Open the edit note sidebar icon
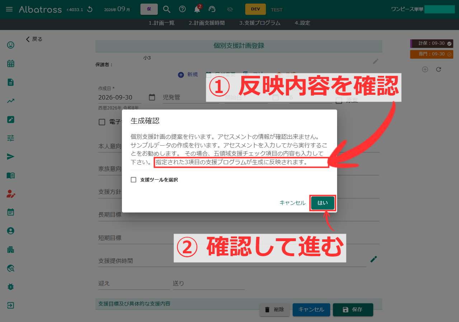 11,119
